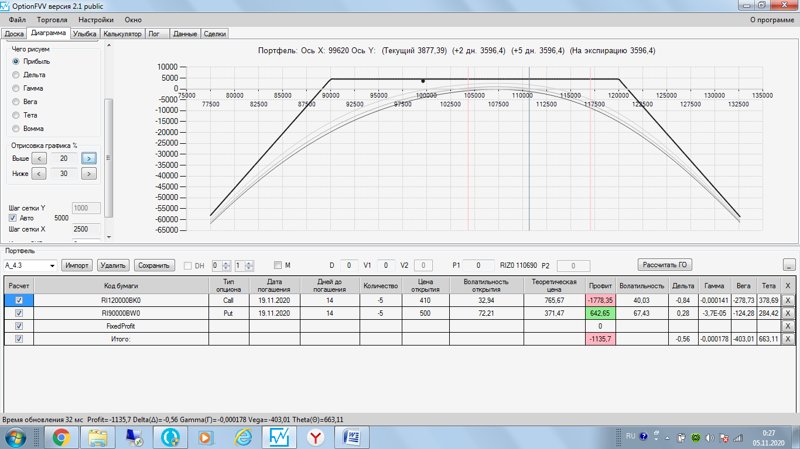
Task: Launch Yandex Browser from the taskbar
Action: [316, 437]
